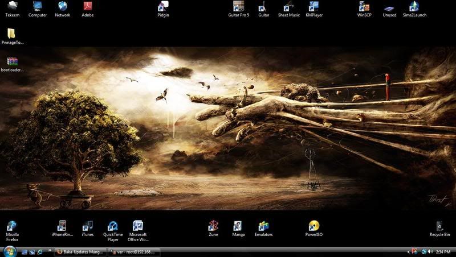Click the Switch between windows quick launch icon
The width and height of the screenshot is (456, 257).
(32, 252)
